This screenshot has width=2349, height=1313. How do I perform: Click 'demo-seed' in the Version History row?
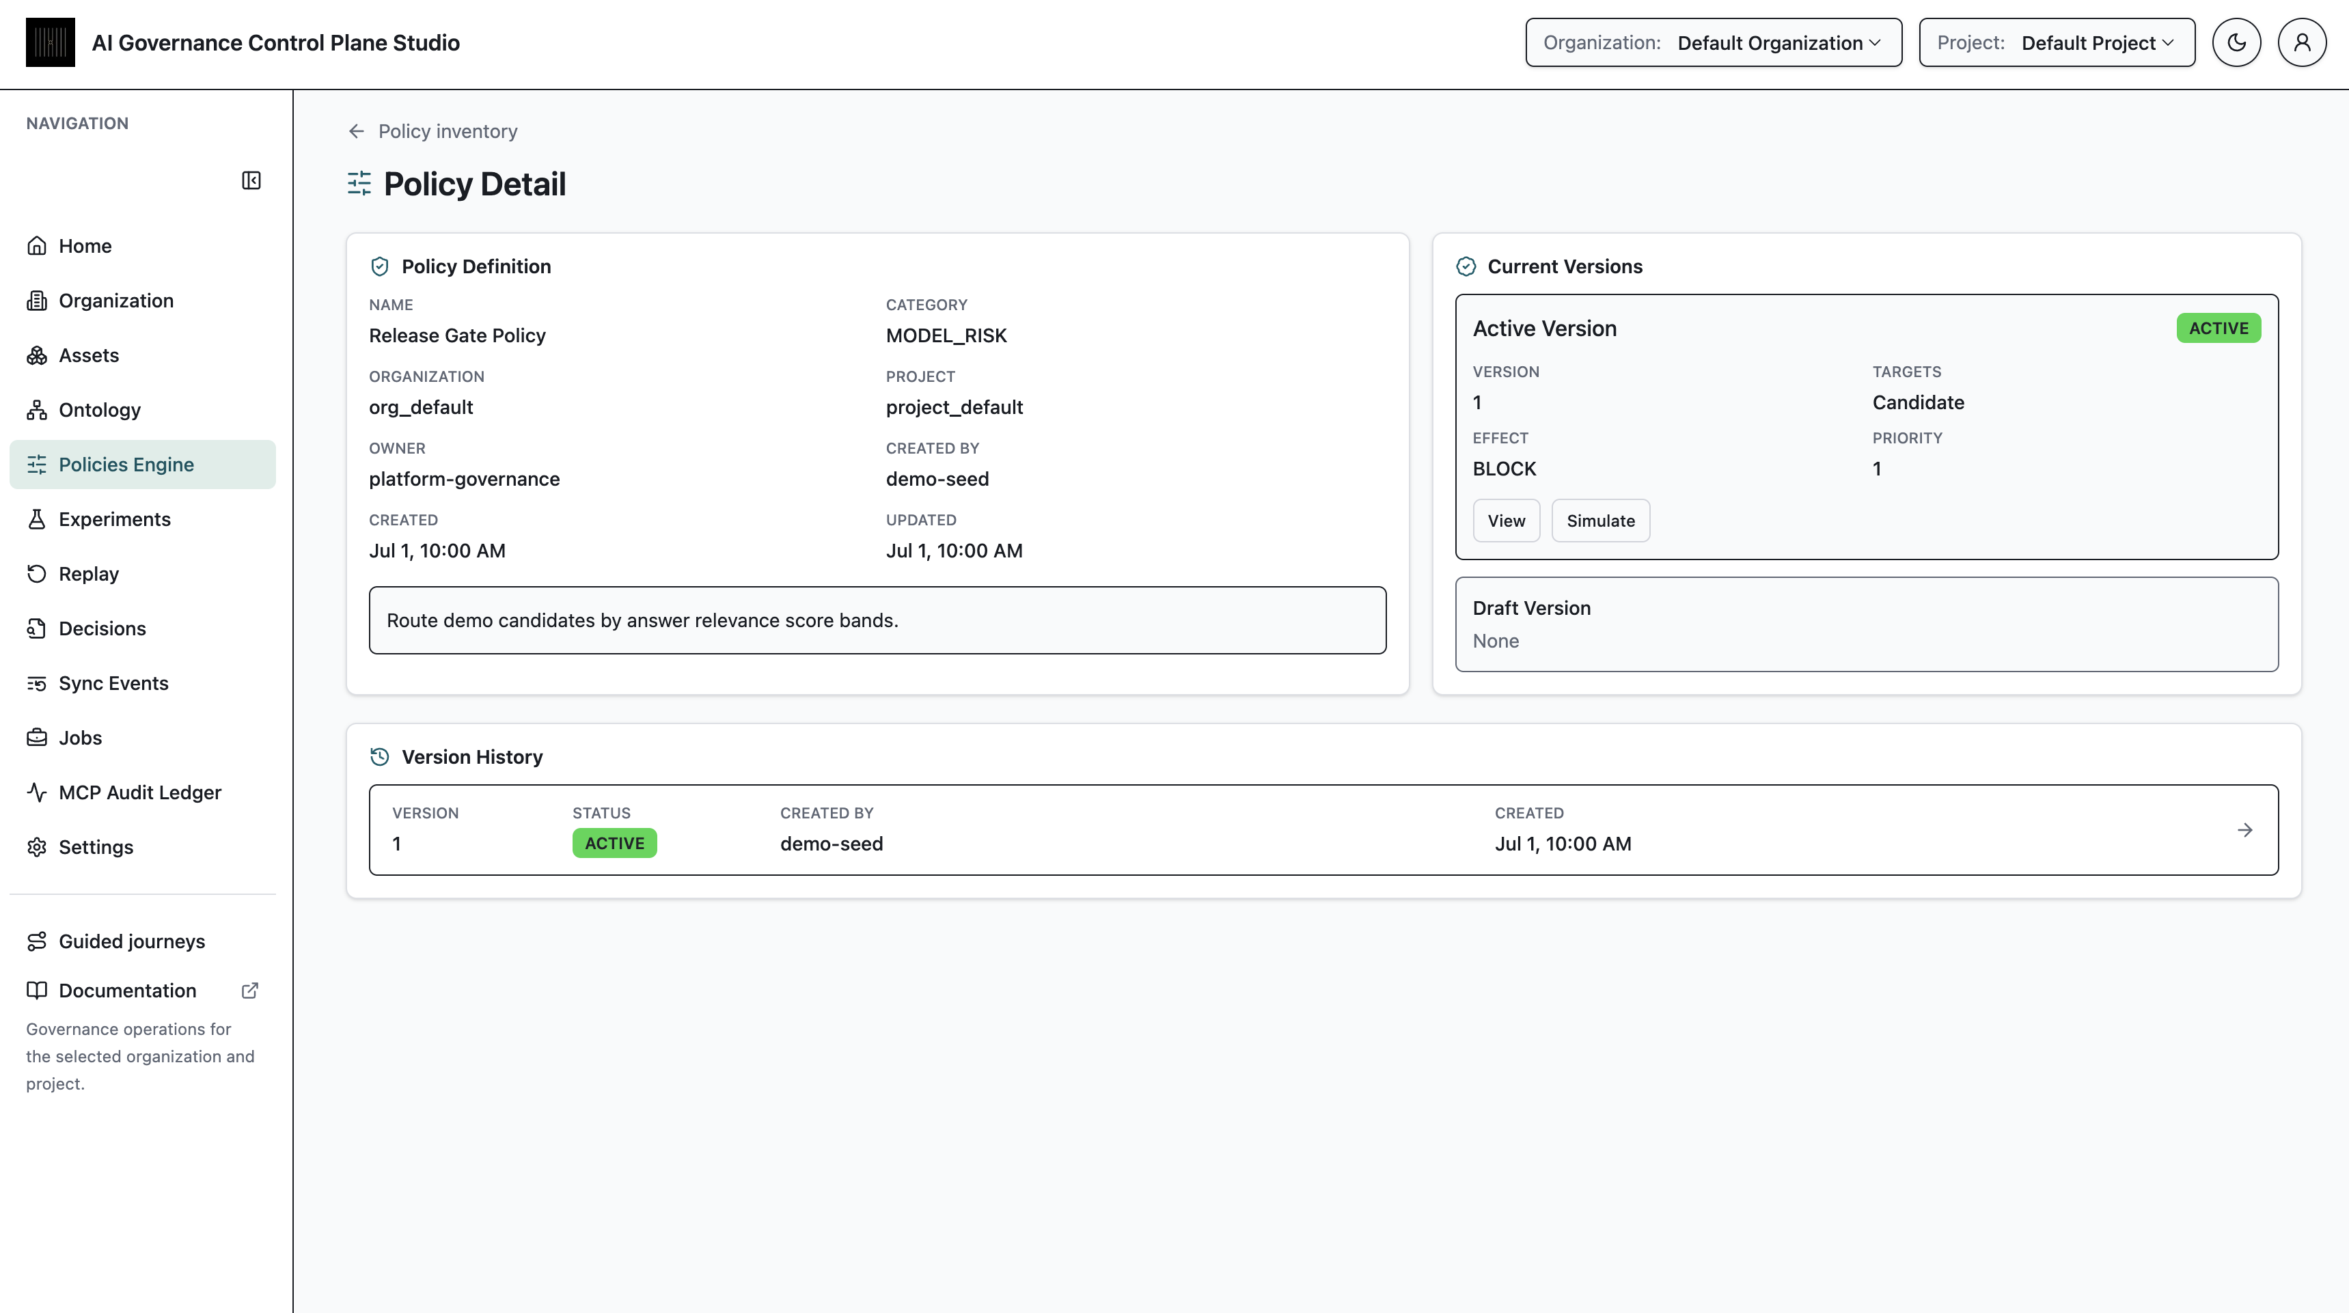(832, 844)
